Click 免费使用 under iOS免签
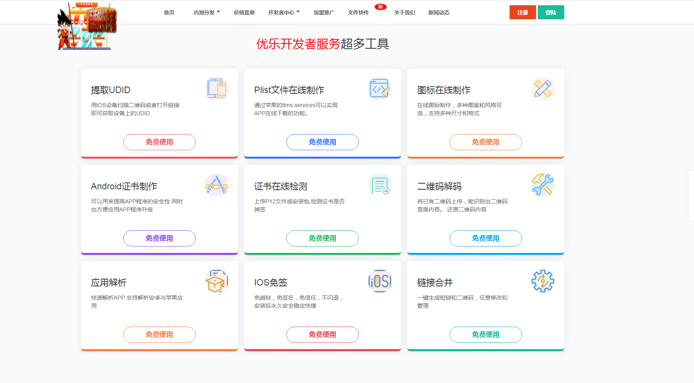This screenshot has height=383, width=694. tap(322, 334)
